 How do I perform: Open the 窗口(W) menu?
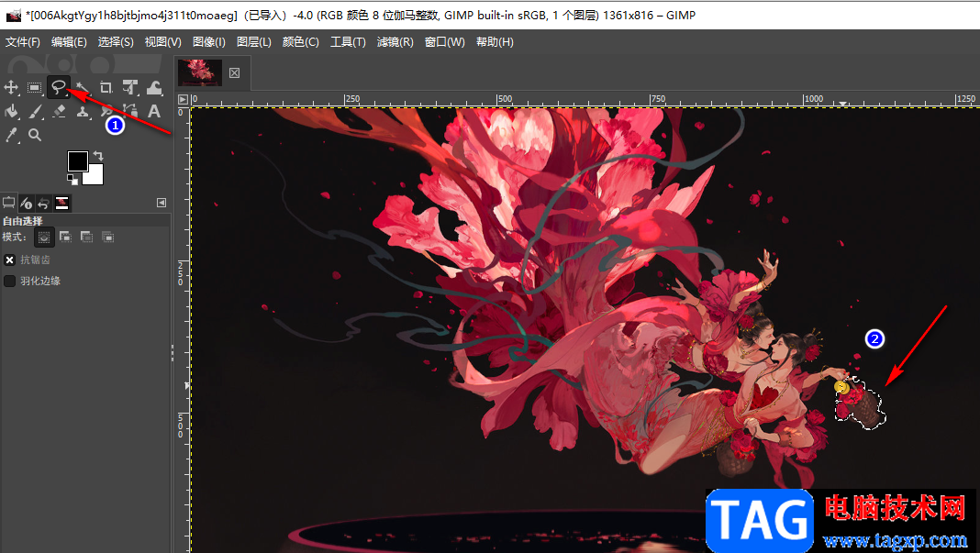(x=444, y=42)
